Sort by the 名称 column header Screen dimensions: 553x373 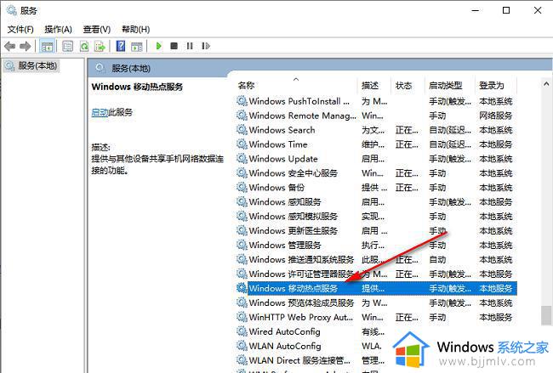296,86
